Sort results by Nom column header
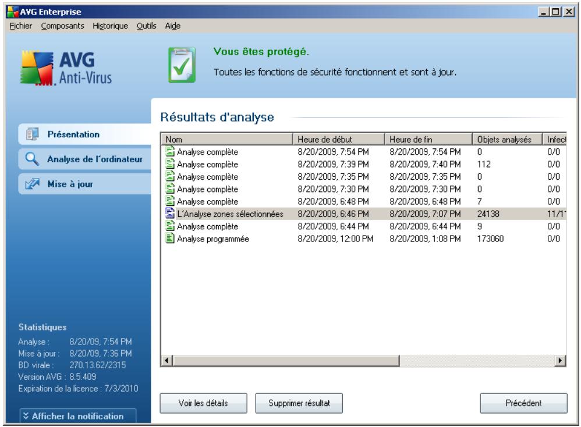Image resolution: width=581 pixels, height=427 pixels. tap(227, 139)
